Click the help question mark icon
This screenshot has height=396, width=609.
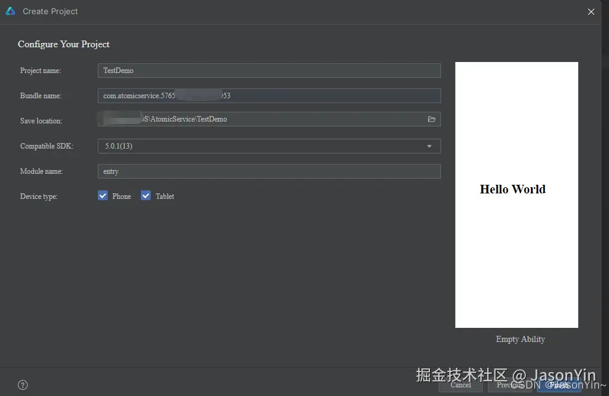(22, 384)
